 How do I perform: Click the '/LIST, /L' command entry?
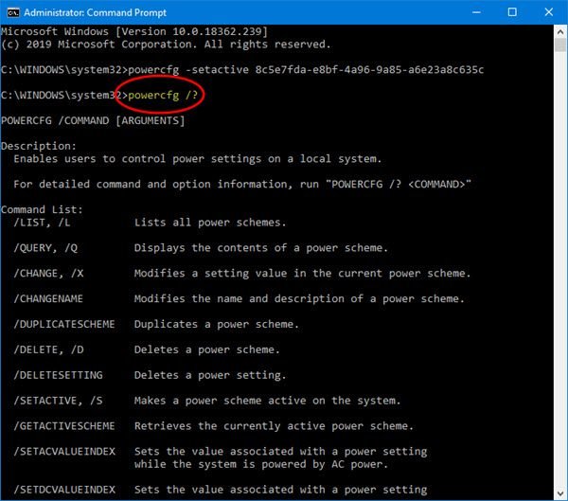[42, 223]
